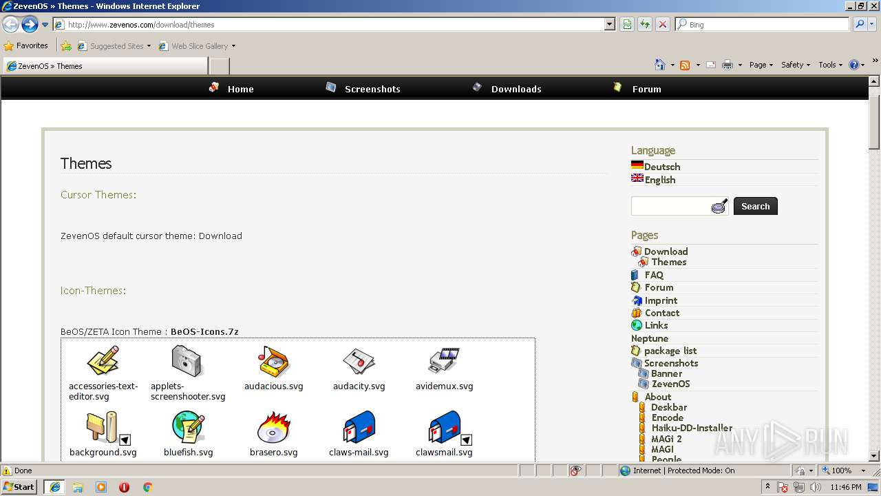This screenshot has width=881, height=496.
Task: Open the Links page in sidebar
Action: click(x=656, y=325)
